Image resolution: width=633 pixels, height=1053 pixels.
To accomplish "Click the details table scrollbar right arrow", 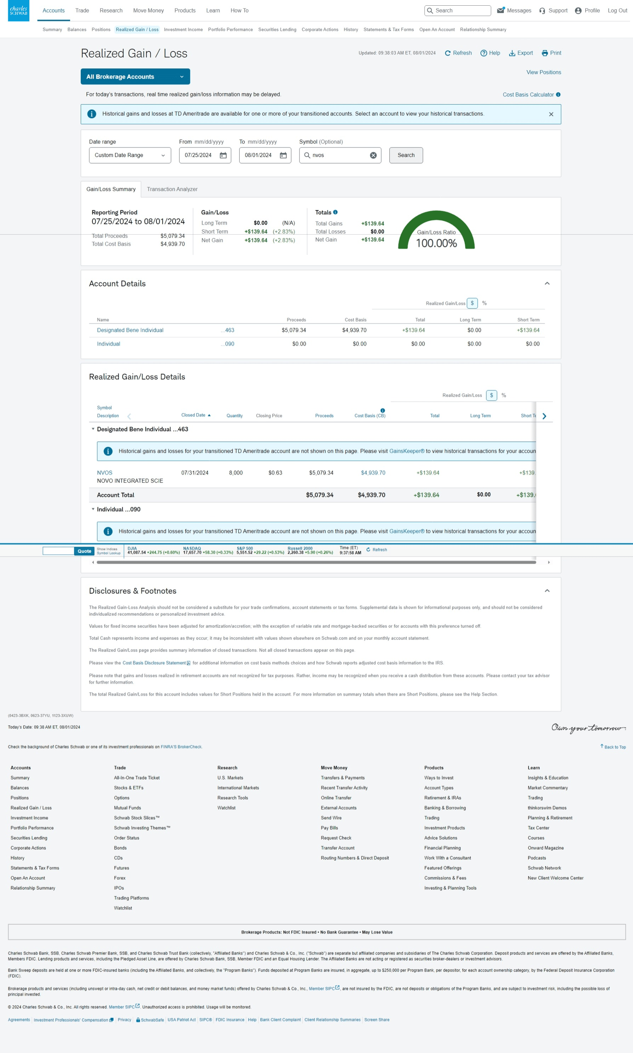I will tap(549, 563).
